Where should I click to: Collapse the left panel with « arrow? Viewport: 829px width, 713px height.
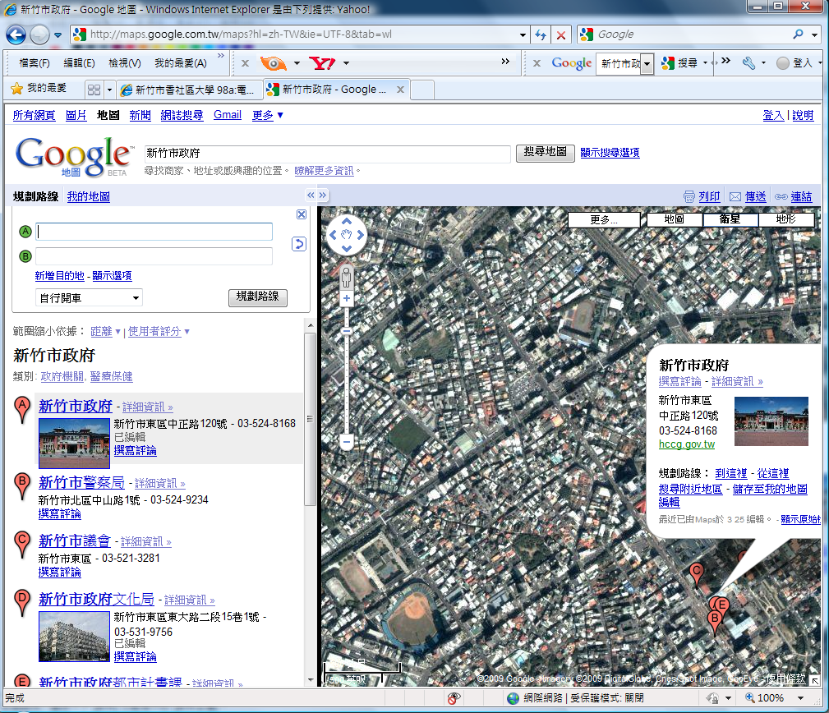[311, 195]
